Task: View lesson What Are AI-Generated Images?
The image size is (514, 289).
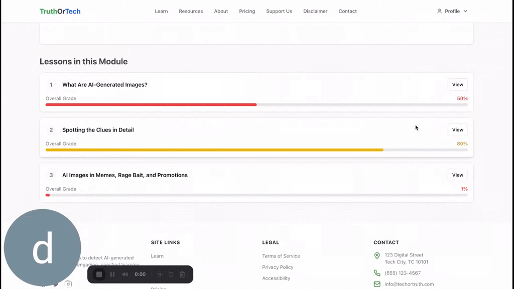Action: 458,84
